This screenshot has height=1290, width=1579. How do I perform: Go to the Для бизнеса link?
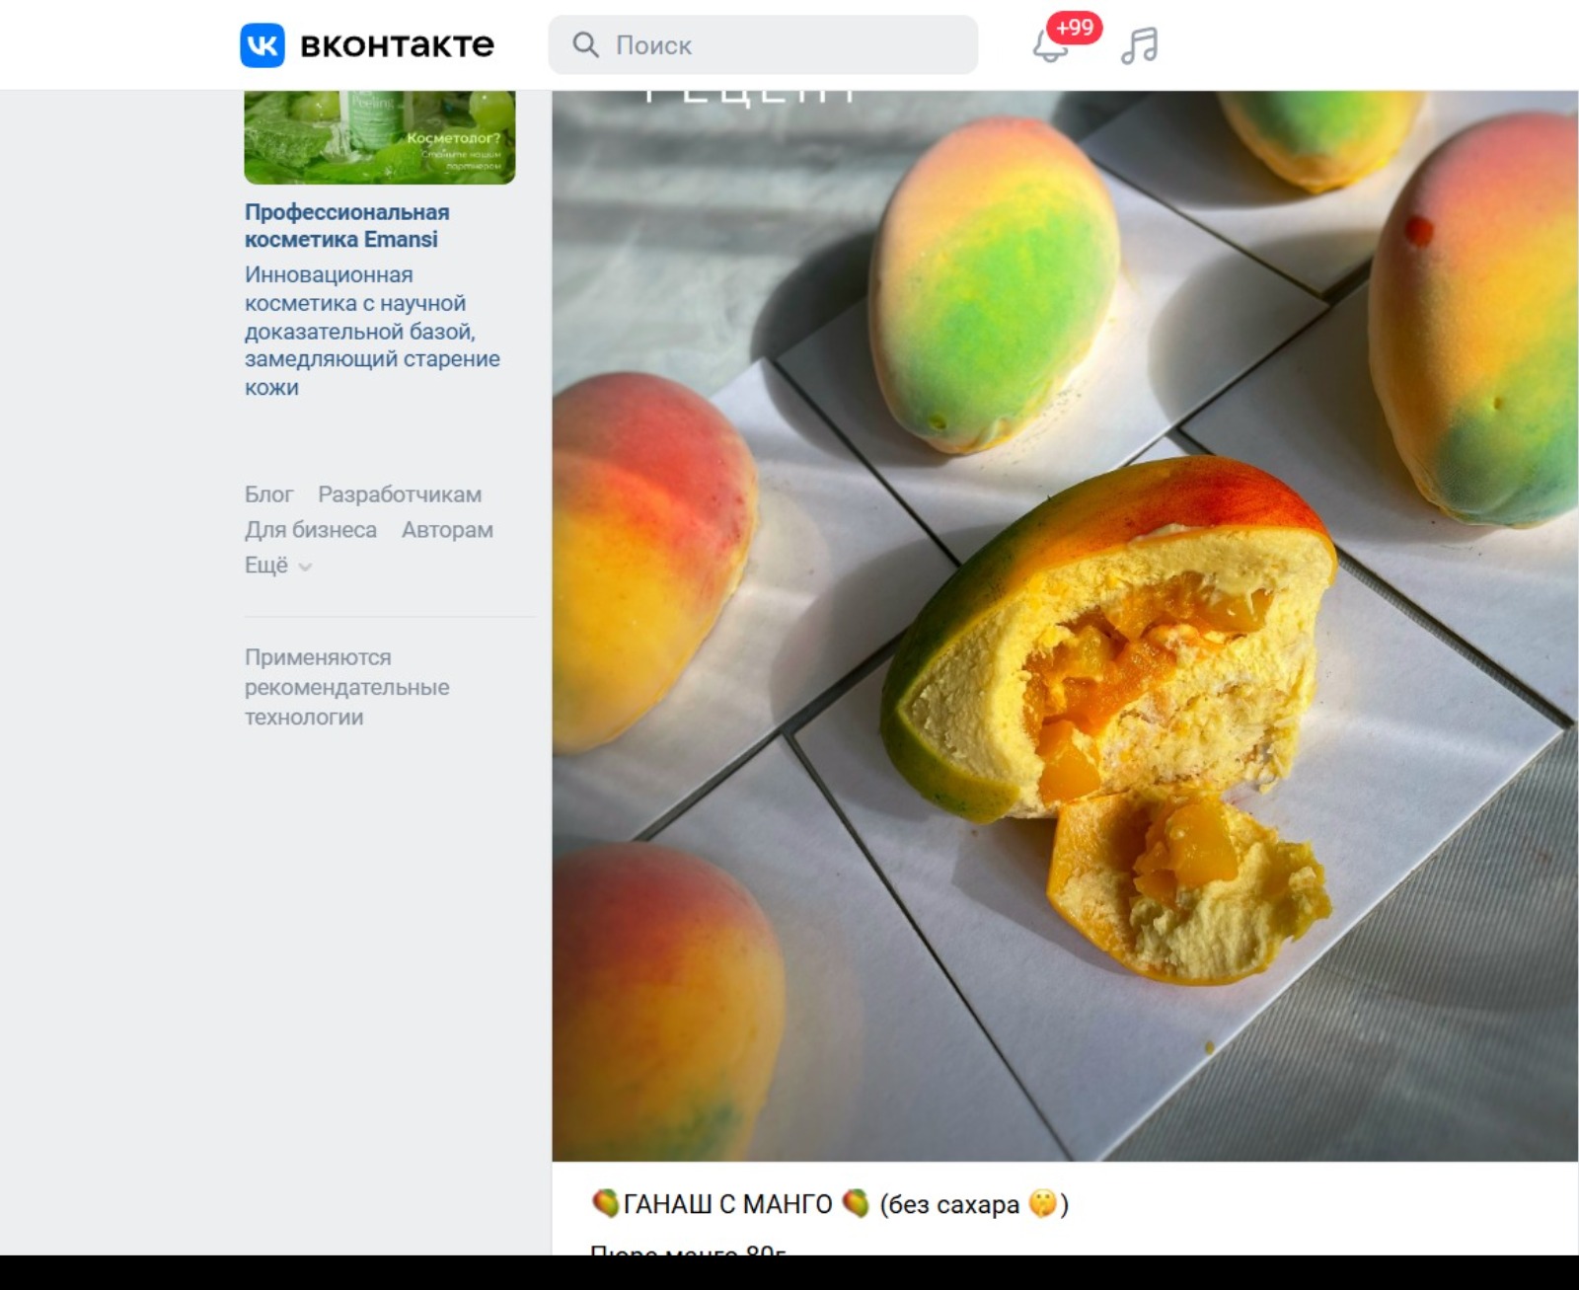(x=311, y=530)
